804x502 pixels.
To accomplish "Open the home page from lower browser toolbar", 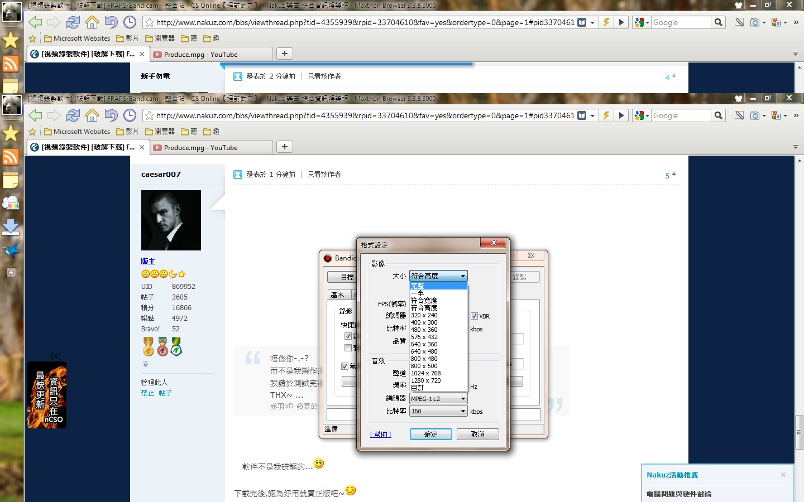I will coord(92,115).
